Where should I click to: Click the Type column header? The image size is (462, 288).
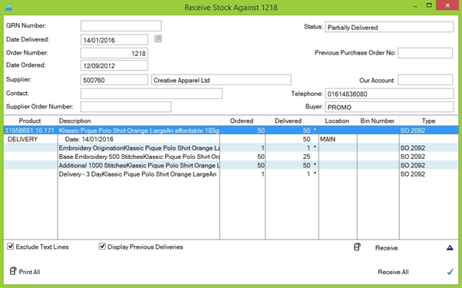(428, 121)
